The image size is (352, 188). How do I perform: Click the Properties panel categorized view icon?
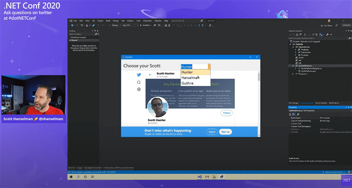pos(290,114)
